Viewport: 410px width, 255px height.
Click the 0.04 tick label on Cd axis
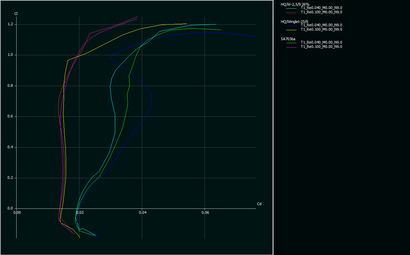142,212
